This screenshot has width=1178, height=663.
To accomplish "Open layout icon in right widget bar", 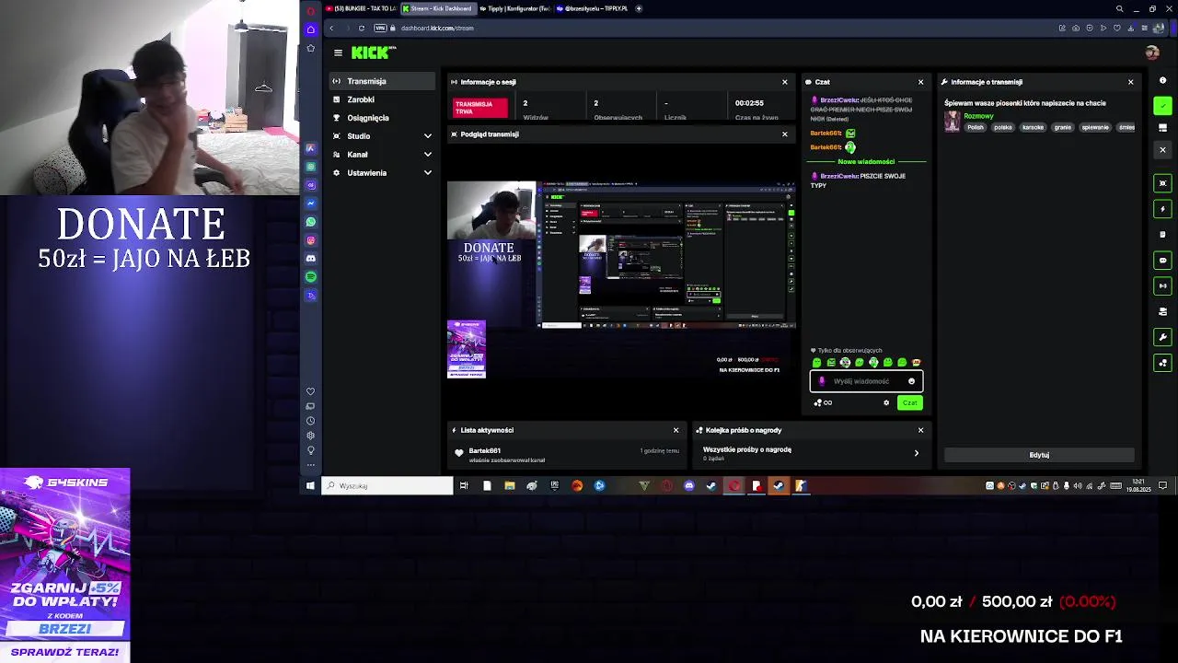I will click(1162, 128).
